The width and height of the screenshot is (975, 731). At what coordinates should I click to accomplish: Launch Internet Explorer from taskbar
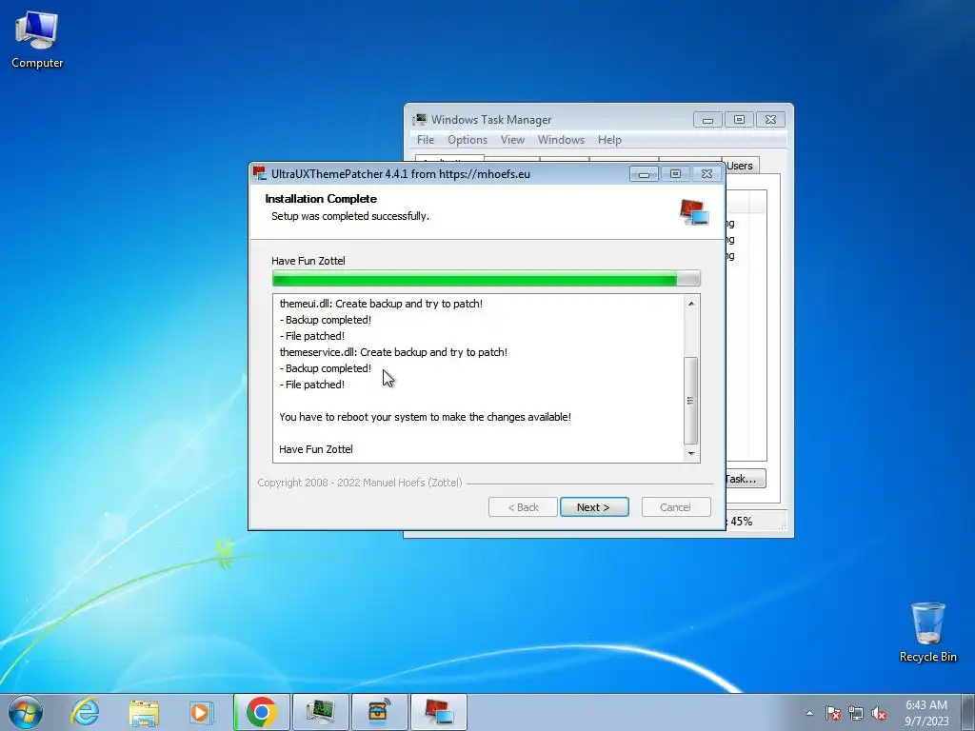click(85, 712)
